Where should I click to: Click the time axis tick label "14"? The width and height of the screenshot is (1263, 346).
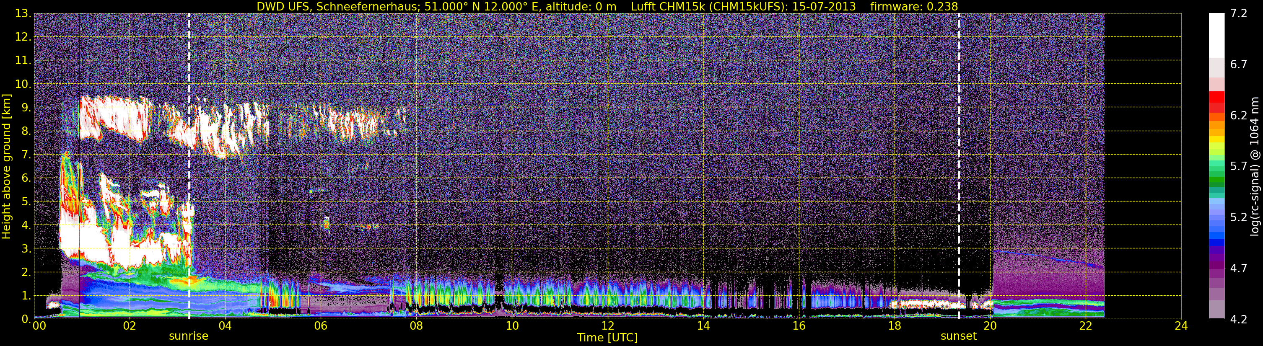703,326
